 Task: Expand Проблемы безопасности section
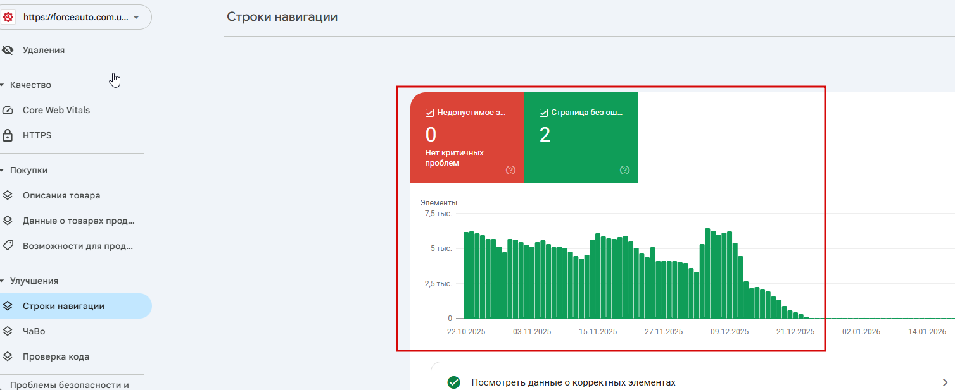pos(68,384)
